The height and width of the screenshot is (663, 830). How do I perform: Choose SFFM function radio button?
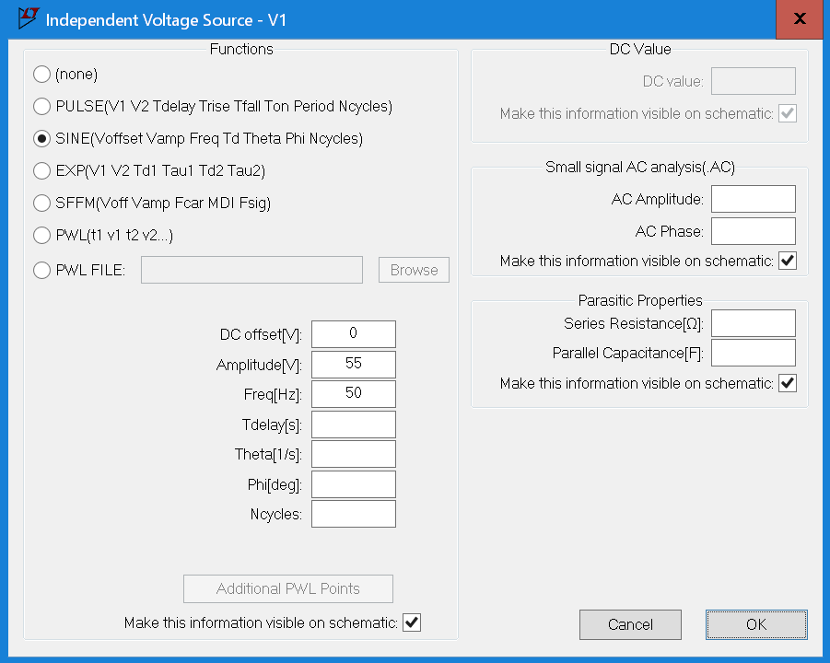point(41,204)
